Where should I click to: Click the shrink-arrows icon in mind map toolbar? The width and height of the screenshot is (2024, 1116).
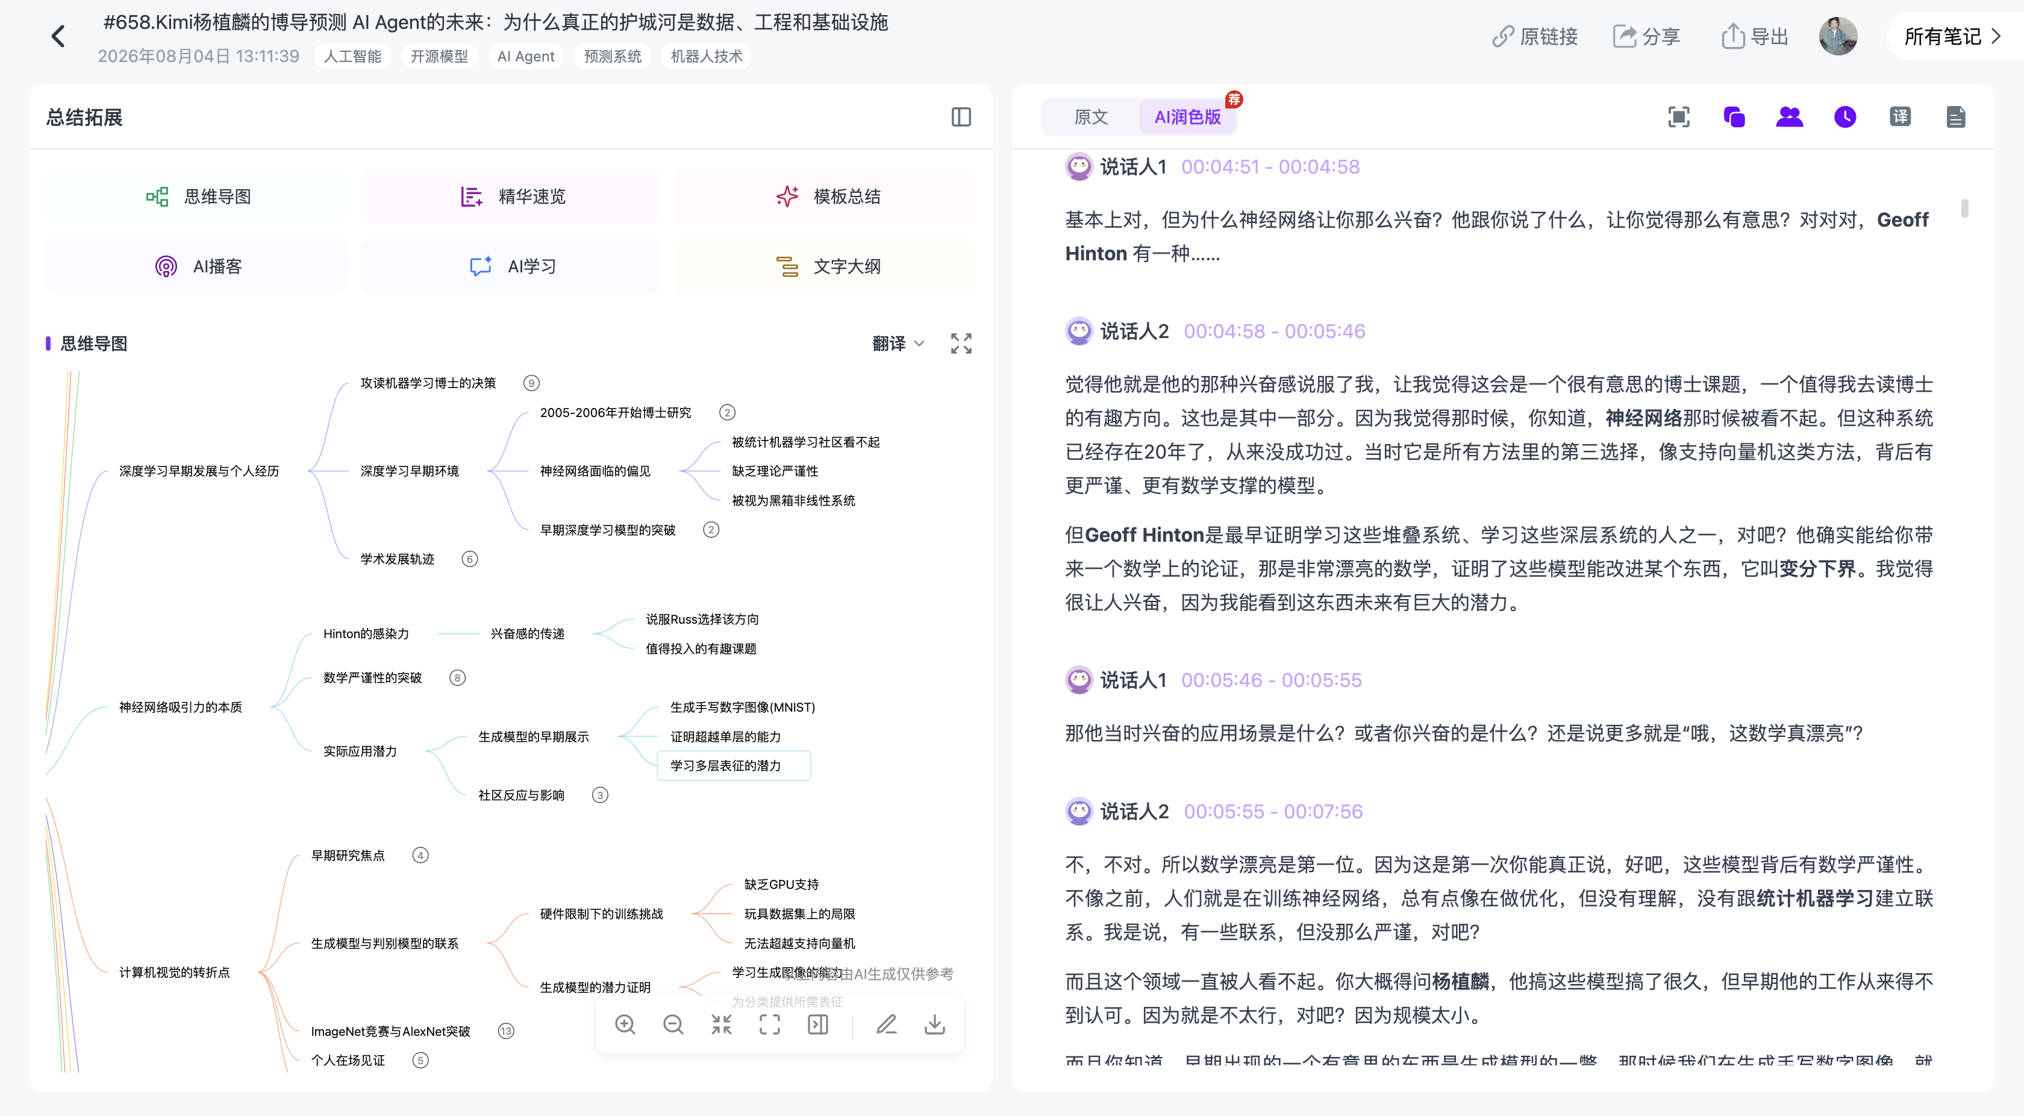coord(721,1024)
